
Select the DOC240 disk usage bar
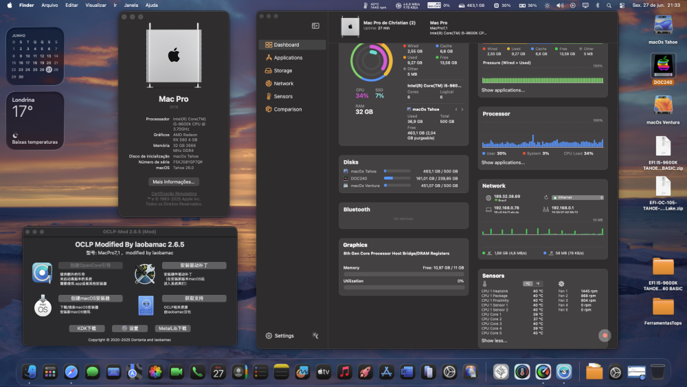(397, 179)
